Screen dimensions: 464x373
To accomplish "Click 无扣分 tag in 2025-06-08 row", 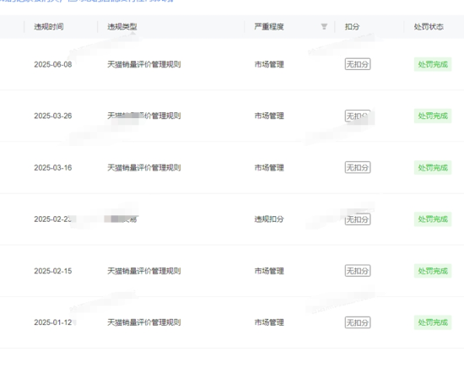I will point(358,64).
